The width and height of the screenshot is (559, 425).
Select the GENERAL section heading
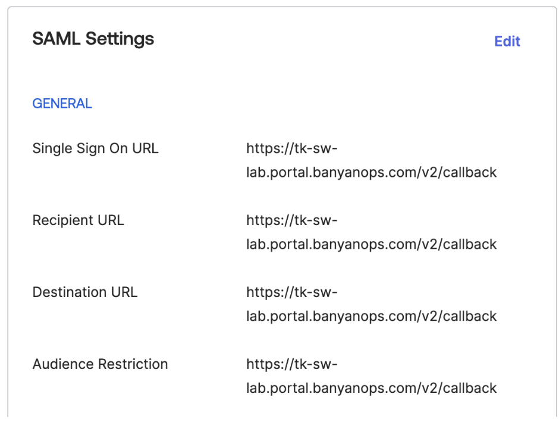[62, 104]
